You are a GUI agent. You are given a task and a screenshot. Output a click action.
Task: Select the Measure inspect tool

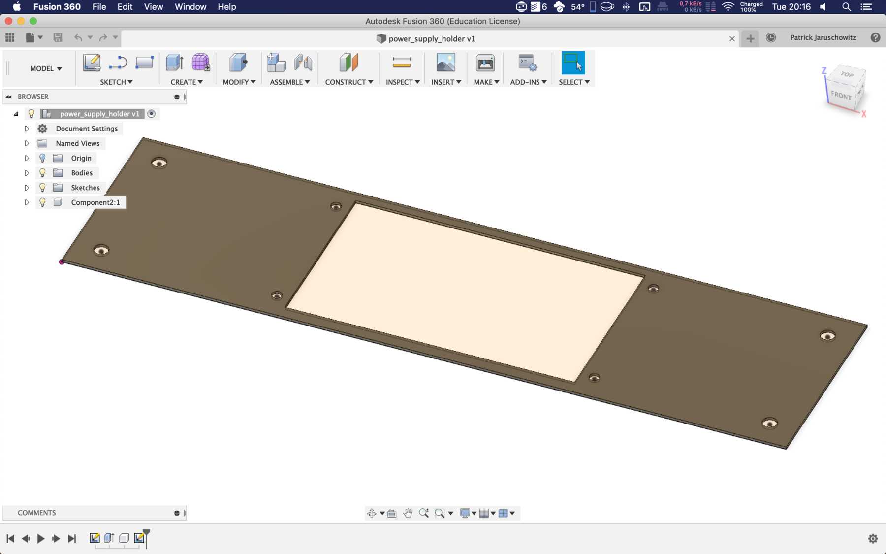click(402, 63)
